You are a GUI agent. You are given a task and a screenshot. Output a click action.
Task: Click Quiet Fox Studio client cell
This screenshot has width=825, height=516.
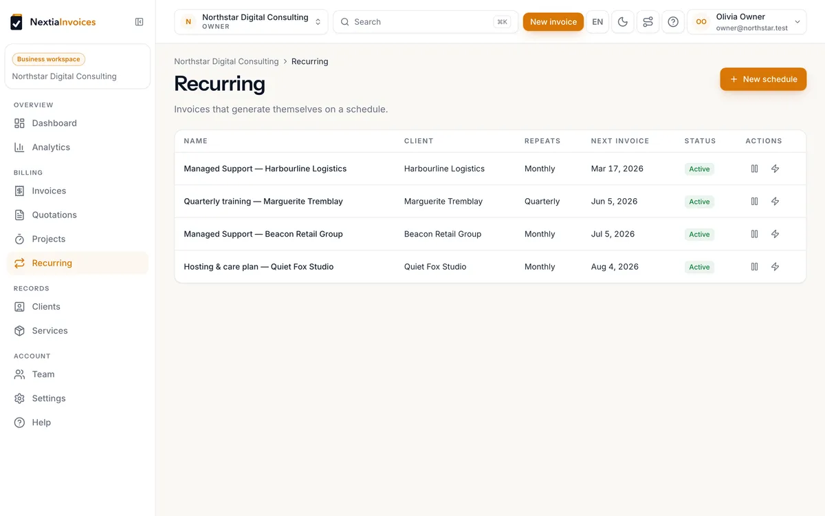pos(435,267)
